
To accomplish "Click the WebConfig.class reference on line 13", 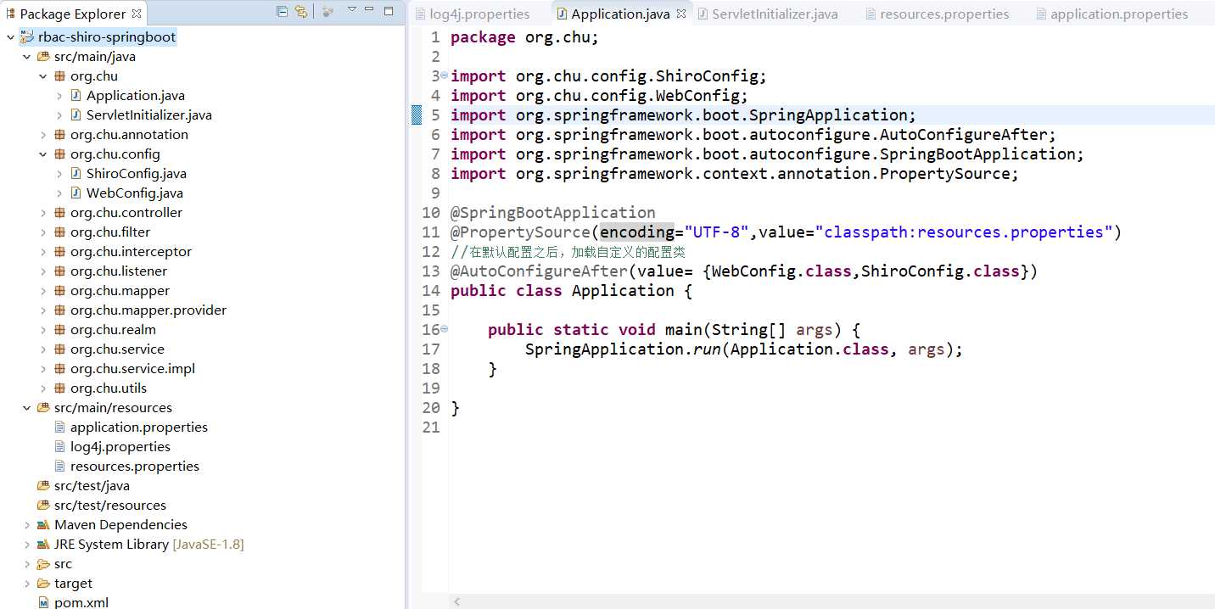I will click(781, 271).
